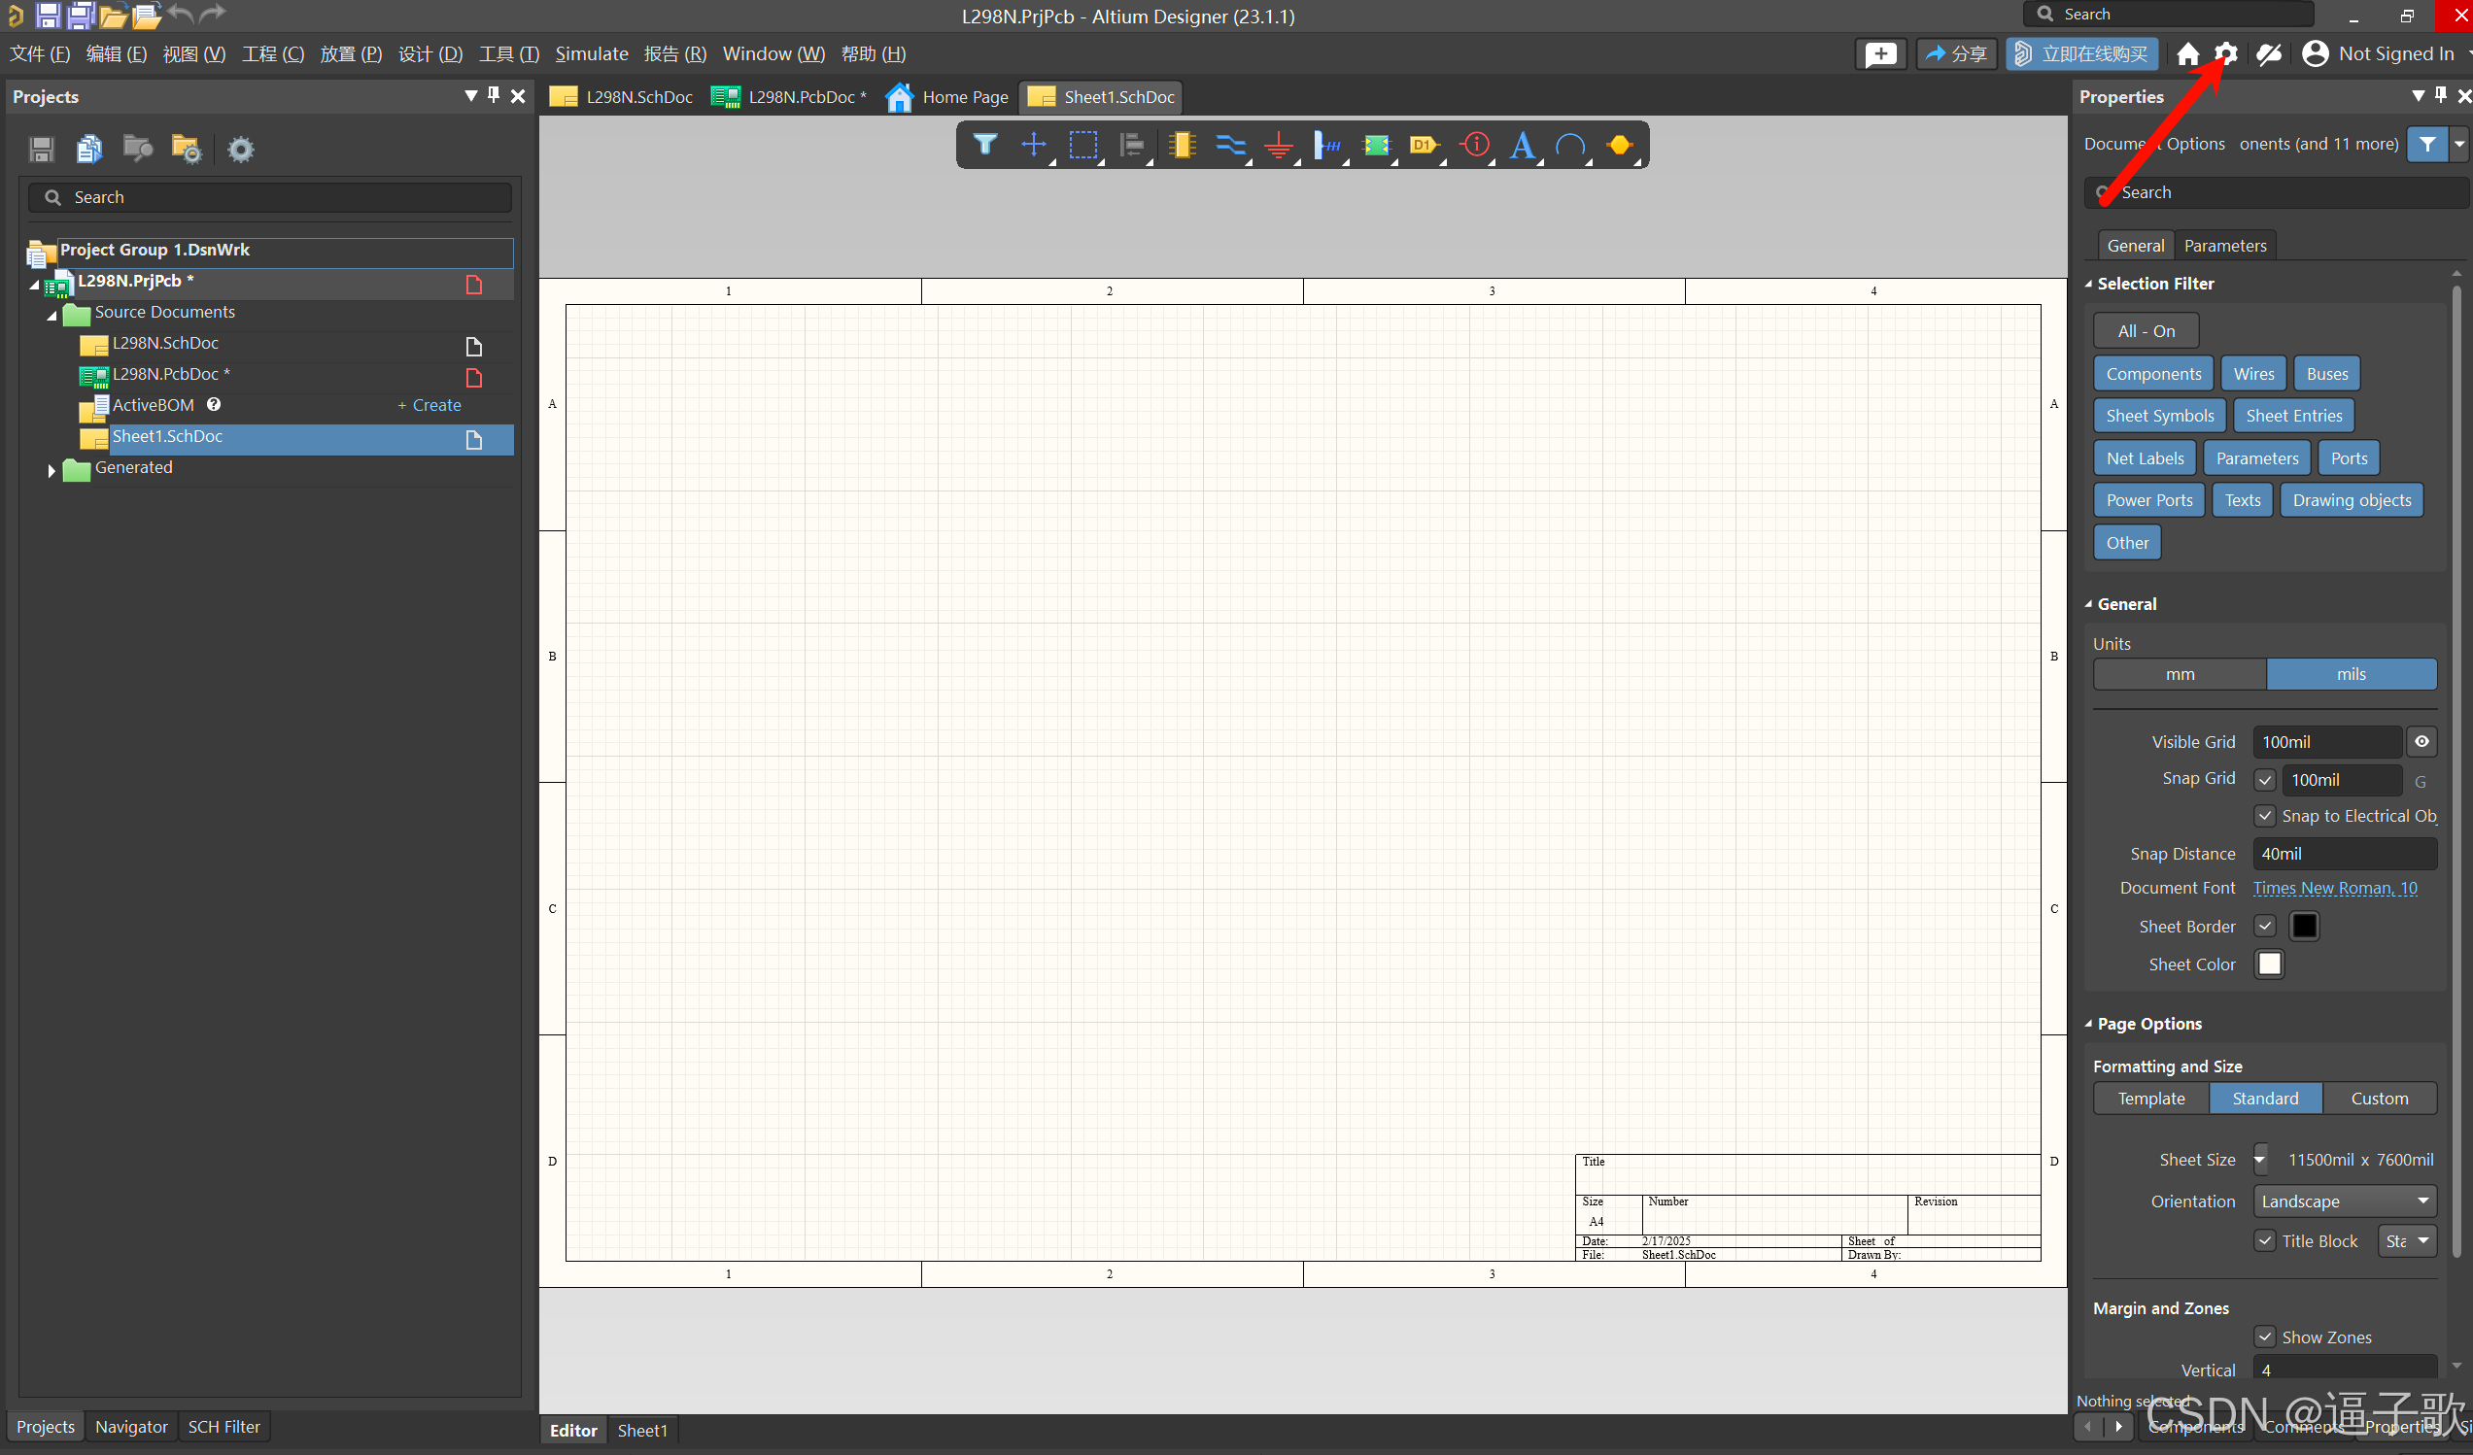The image size is (2473, 1455).
Task: Collapse the Selection Filter section
Action: point(2089,285)
